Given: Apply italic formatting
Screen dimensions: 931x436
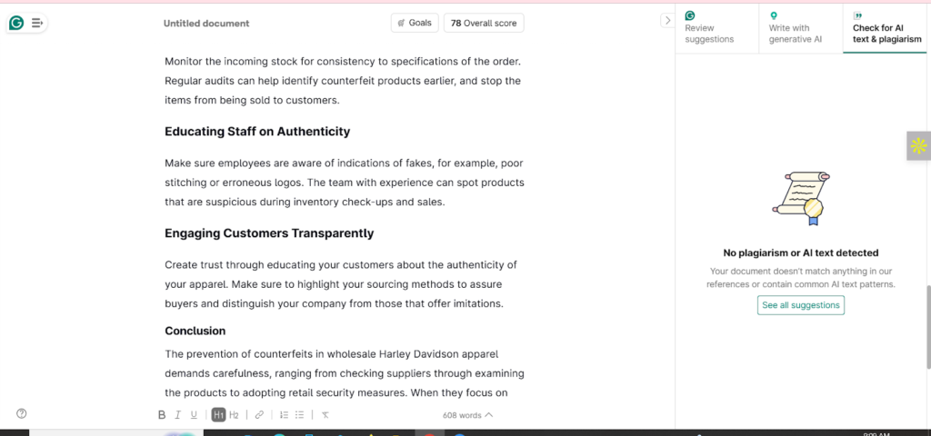Looking at the screenshot, I should (x=178, y=415).
